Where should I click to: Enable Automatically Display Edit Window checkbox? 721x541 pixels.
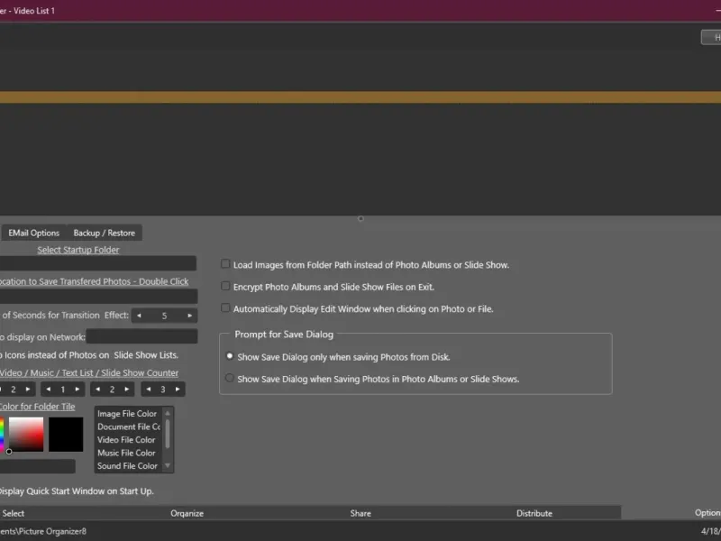(225, 307)
